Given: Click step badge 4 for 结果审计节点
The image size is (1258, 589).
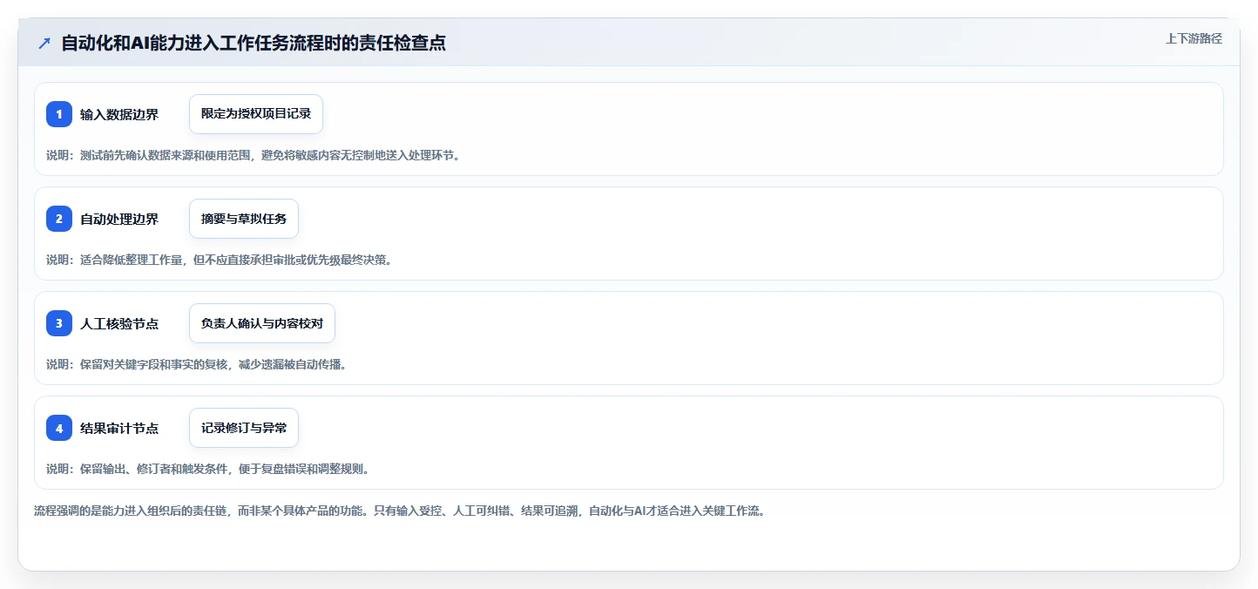Looking at the screenshot, I should 59,428.
